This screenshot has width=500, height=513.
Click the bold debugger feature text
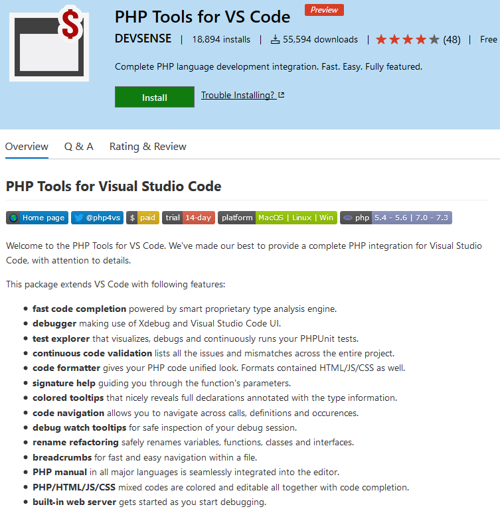pos(54,324)
